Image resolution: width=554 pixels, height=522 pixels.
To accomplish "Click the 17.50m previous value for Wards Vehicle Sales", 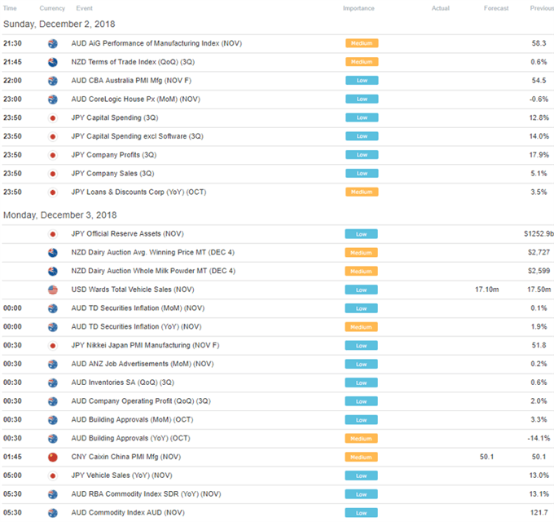I will [539, 290].
